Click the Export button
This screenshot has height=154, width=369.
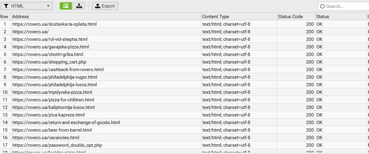coord(105,6)
